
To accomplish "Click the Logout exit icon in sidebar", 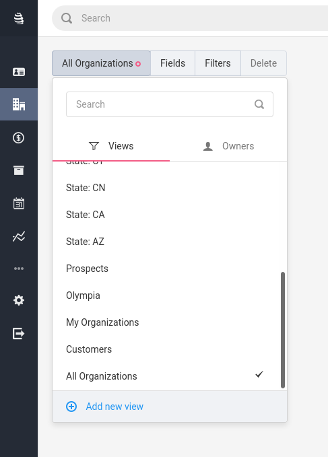I will click(x=19, y=333).
